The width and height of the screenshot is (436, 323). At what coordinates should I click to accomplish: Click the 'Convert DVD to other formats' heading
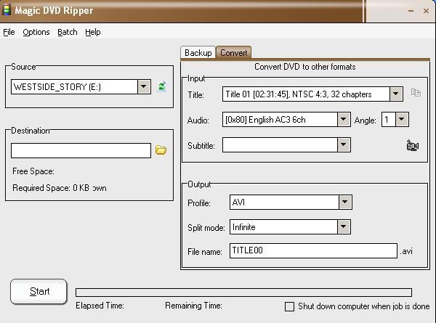(x=304, y=67)
